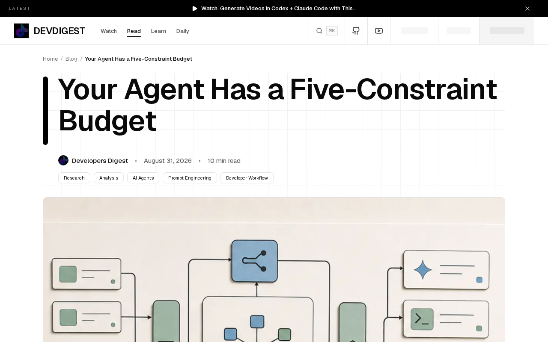
Task: Open the Daily nav menu
Action: tap(183, 31)
